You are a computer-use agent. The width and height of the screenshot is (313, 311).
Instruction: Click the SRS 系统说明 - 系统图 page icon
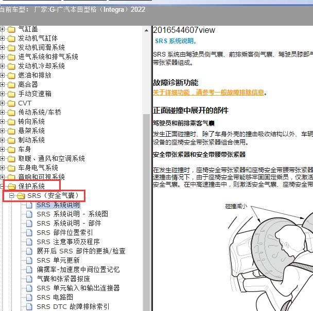pos(29,214)
